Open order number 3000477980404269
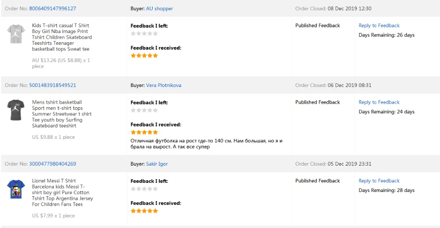440x228 pixels. (52, 164)
